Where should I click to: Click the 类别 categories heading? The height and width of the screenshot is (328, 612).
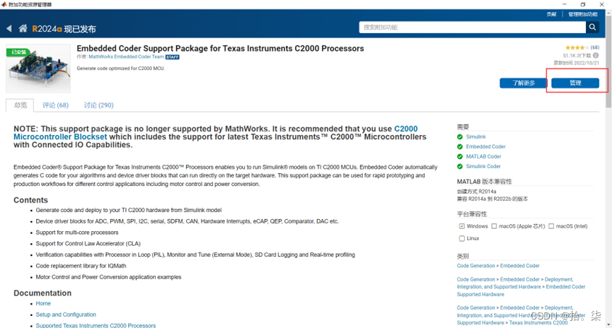[463, 256]
